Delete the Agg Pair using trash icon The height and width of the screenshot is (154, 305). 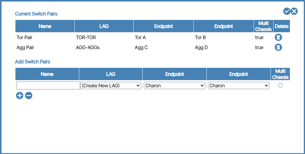(278, 47)
